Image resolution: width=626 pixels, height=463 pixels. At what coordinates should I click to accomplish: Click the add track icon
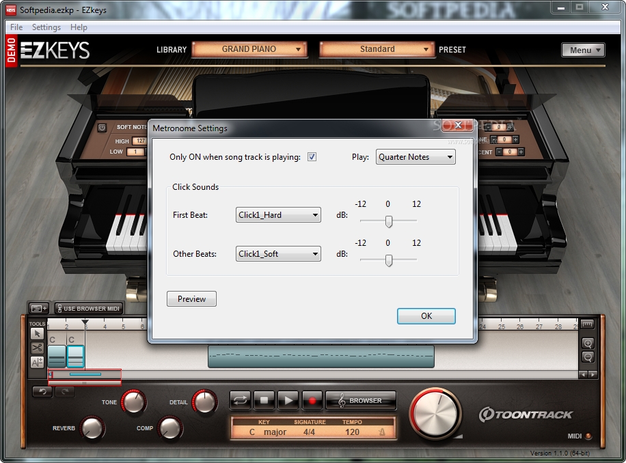coord(39,308)
